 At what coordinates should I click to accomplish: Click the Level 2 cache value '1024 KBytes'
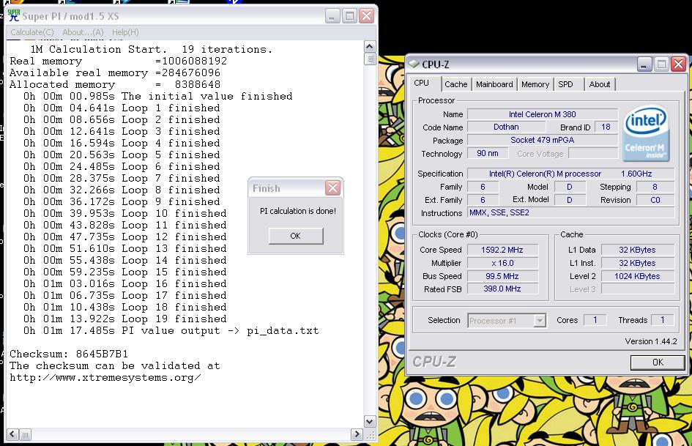point(637,276)
